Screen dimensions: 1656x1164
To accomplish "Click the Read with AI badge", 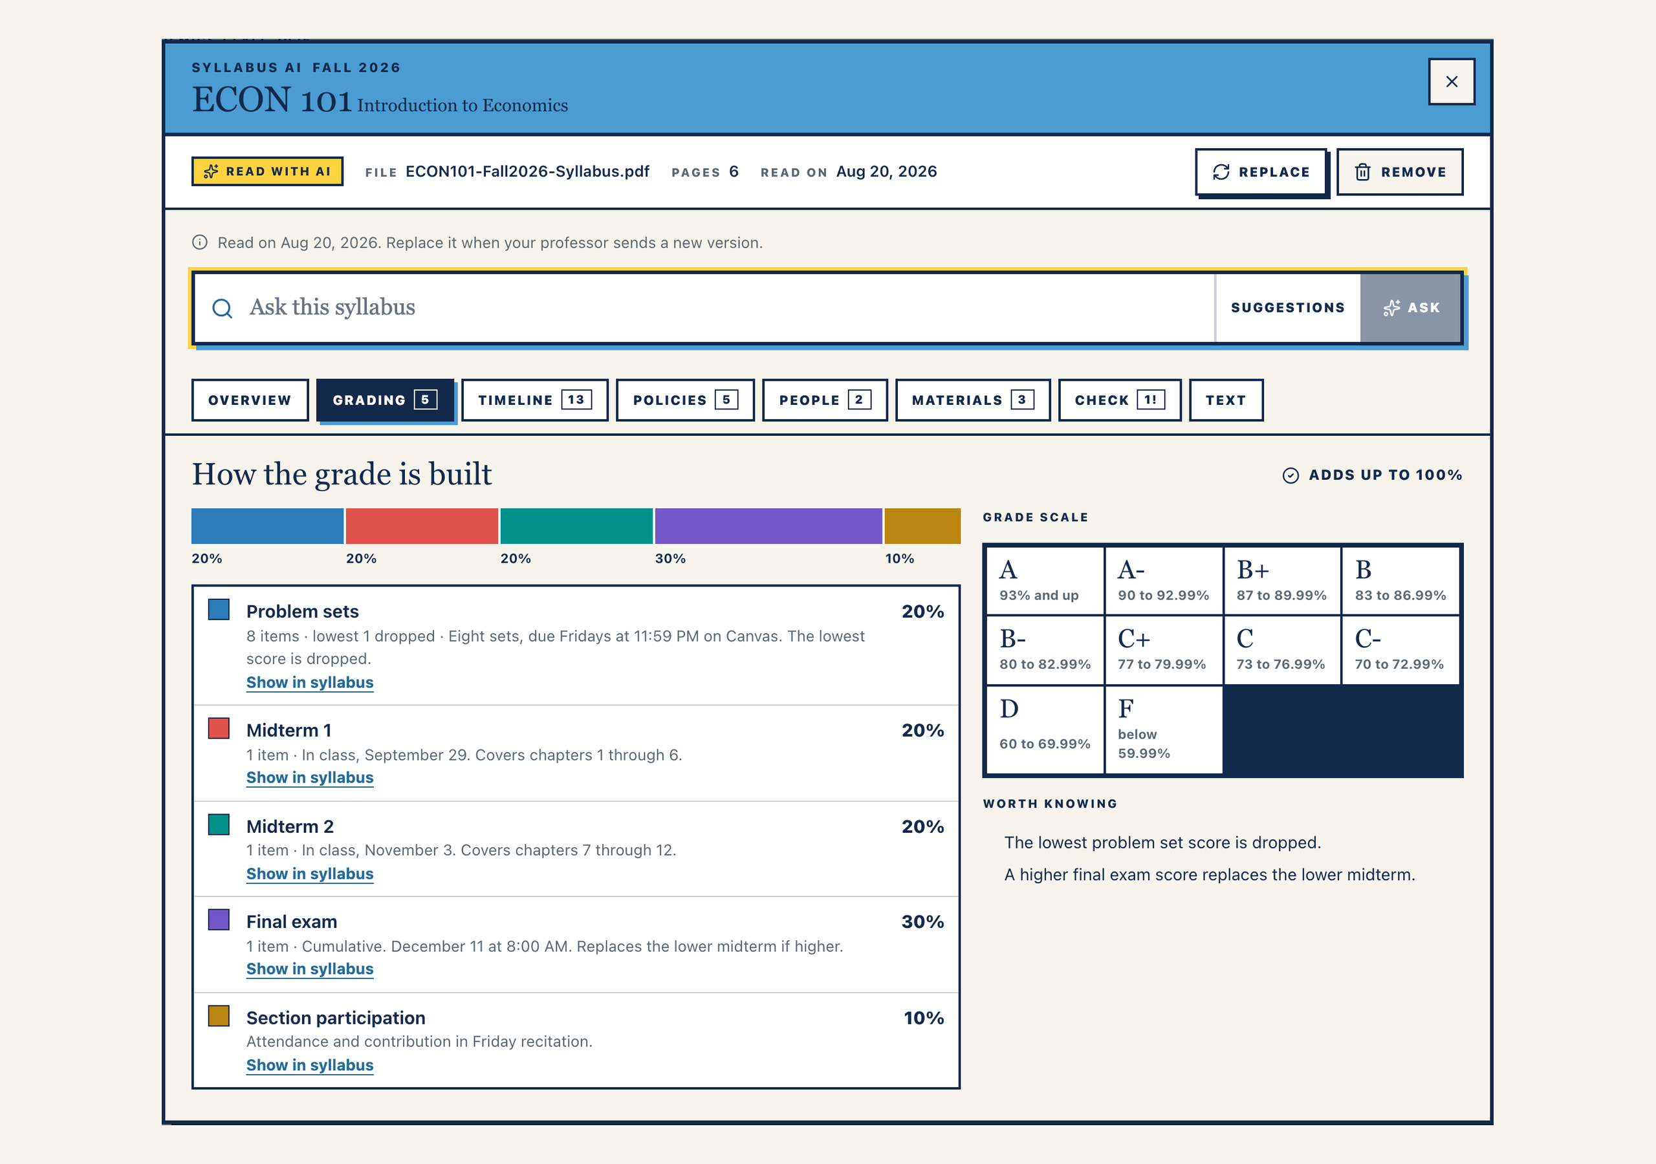I will [267, 171].
